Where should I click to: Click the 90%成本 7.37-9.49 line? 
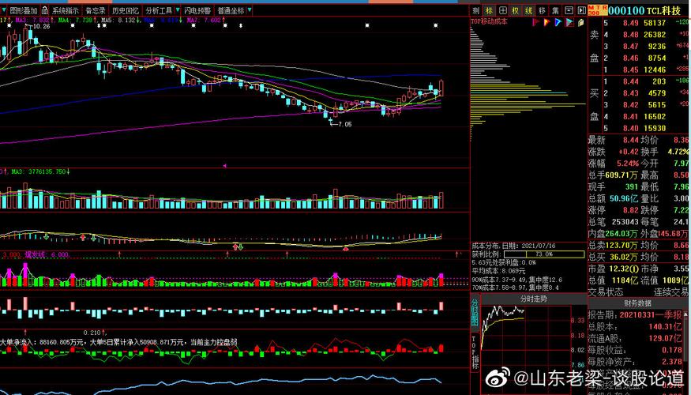click(x=516, y=279)
